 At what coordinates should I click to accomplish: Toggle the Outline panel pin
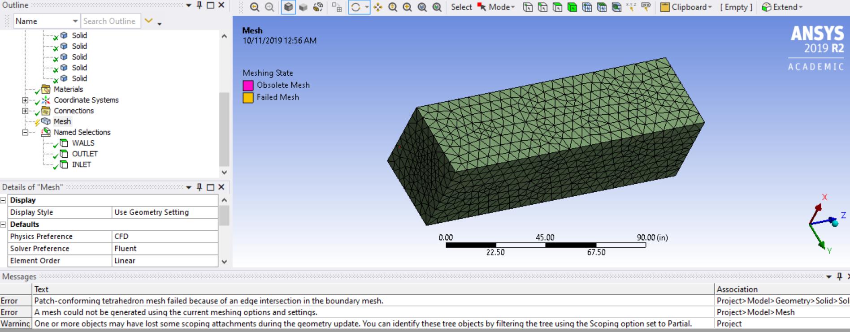click(x=199, y=5)
